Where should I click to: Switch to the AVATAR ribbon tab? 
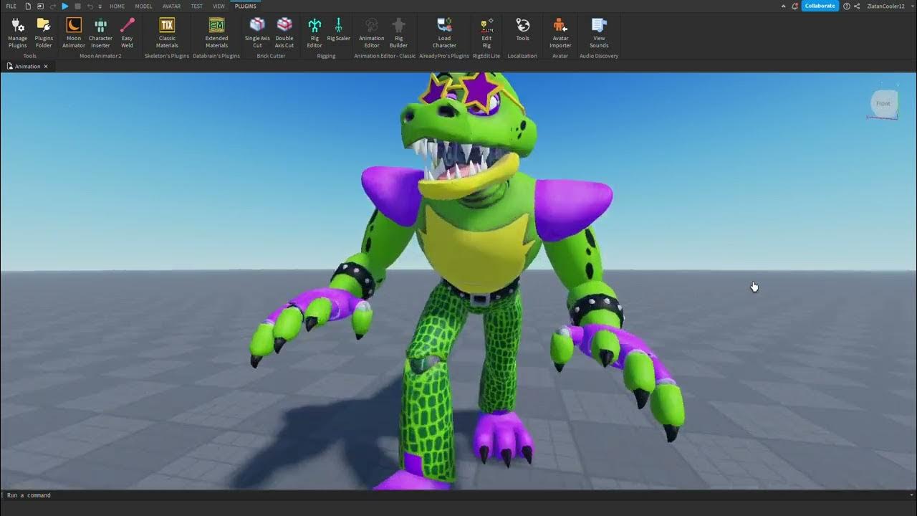coord(171,6)
